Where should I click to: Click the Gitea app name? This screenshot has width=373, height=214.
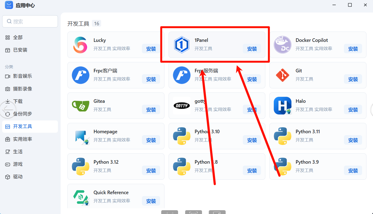(x=99, y=101)
